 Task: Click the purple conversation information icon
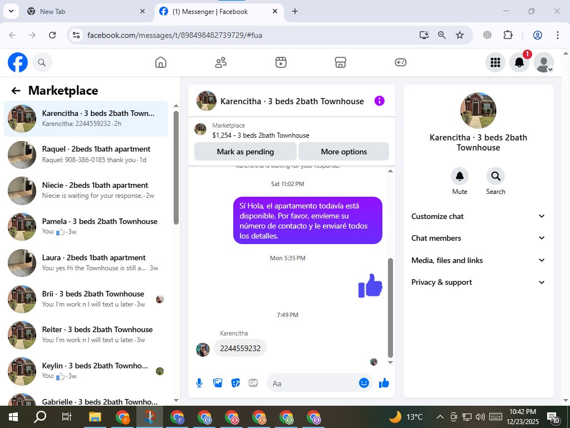tap(379, 101)
